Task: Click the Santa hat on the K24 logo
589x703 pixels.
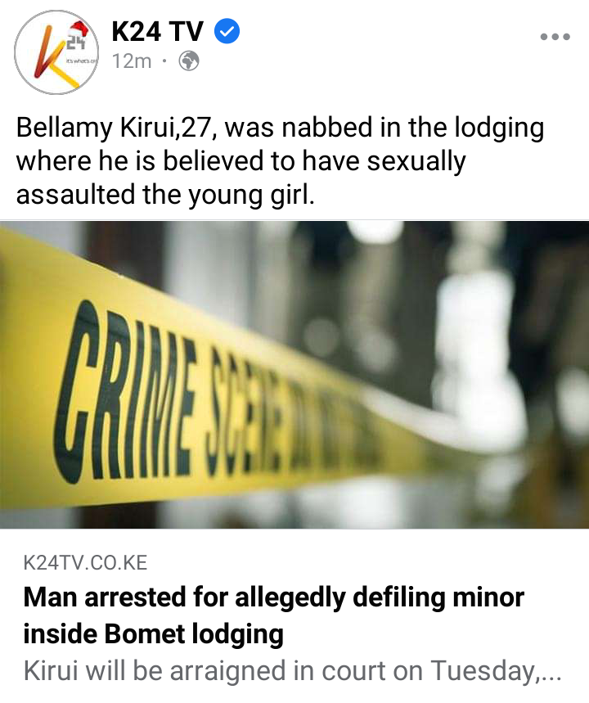Action: [x=80, y=29]
